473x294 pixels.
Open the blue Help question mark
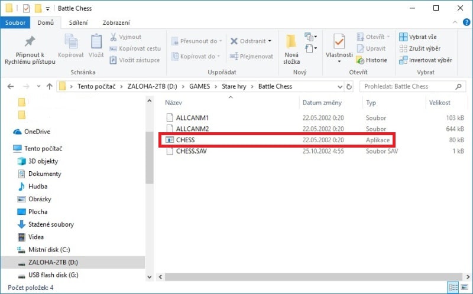[x=466, y=22]
